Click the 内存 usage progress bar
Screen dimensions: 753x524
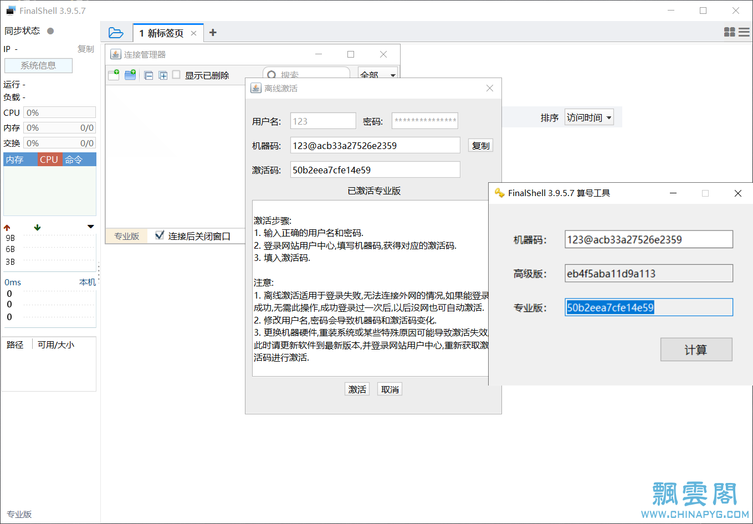(x=60, y=127)
